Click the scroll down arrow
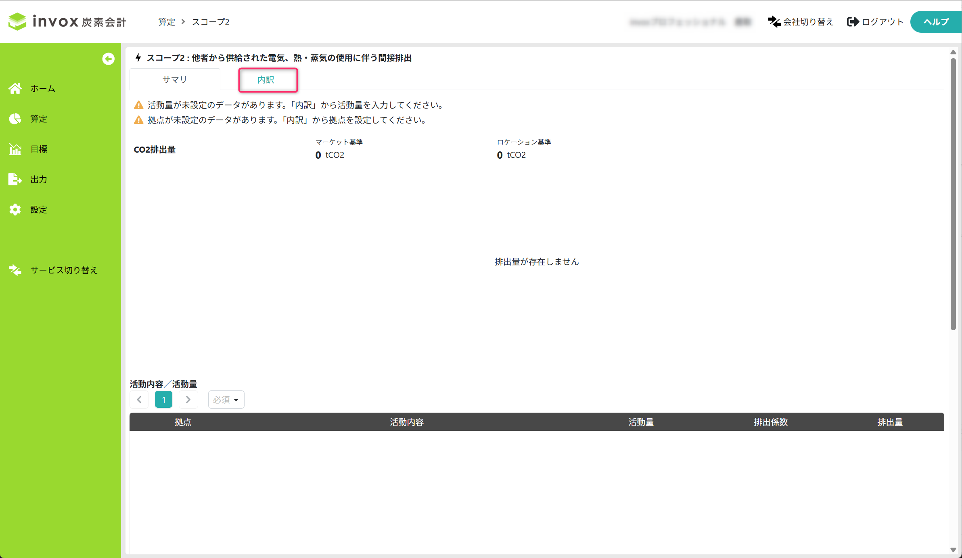962x558 pixels. (x=953, y=550)
